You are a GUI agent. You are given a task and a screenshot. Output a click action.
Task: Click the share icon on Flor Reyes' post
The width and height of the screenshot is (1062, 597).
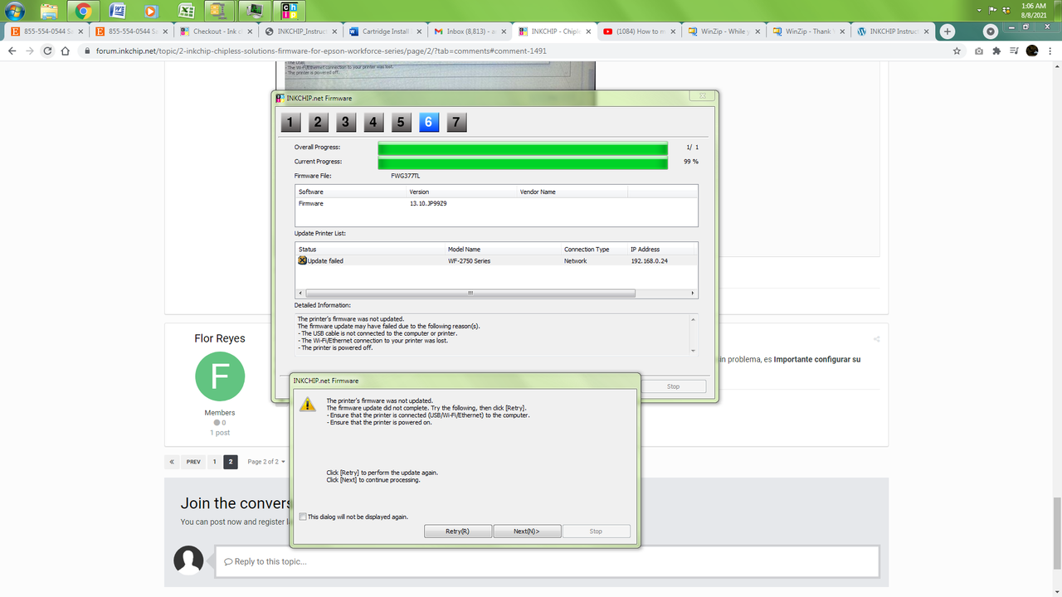(x=876, y=339)
